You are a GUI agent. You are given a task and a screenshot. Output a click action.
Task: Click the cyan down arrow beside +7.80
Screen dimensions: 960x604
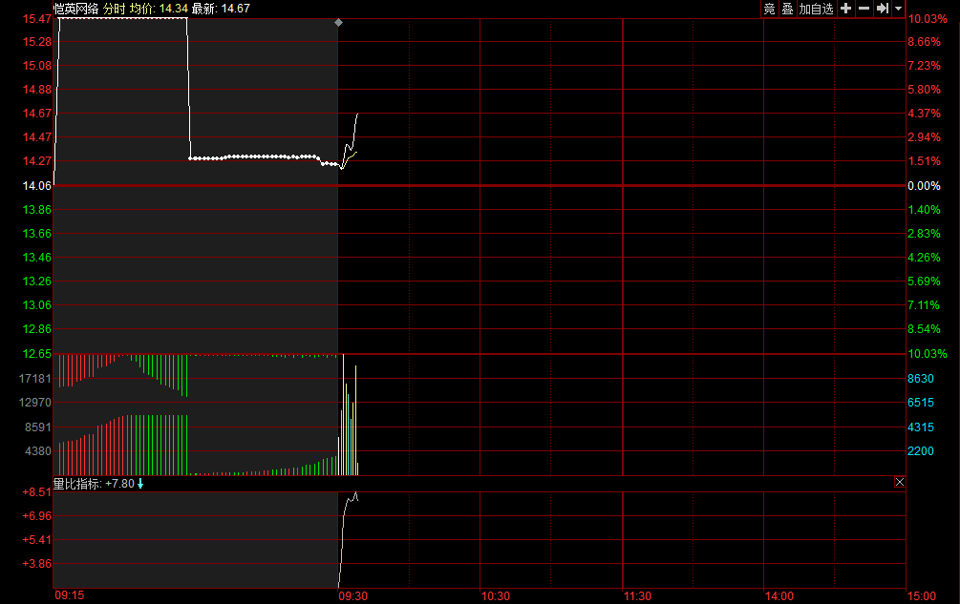pyautogui.click(x=140, y=484)
